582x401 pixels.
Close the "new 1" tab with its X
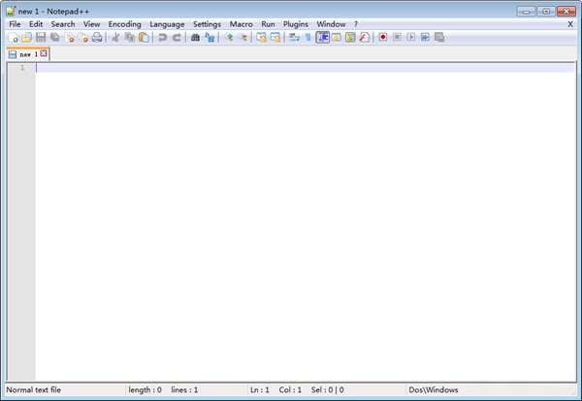pos(44,54)
